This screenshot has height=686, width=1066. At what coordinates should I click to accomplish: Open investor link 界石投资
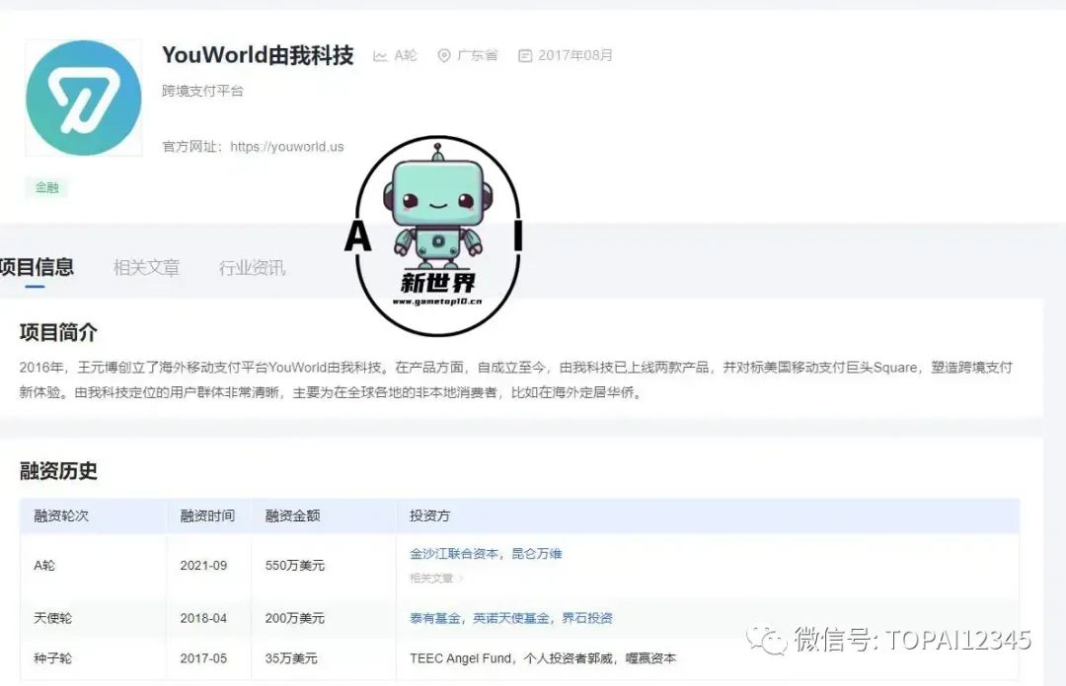587,618
